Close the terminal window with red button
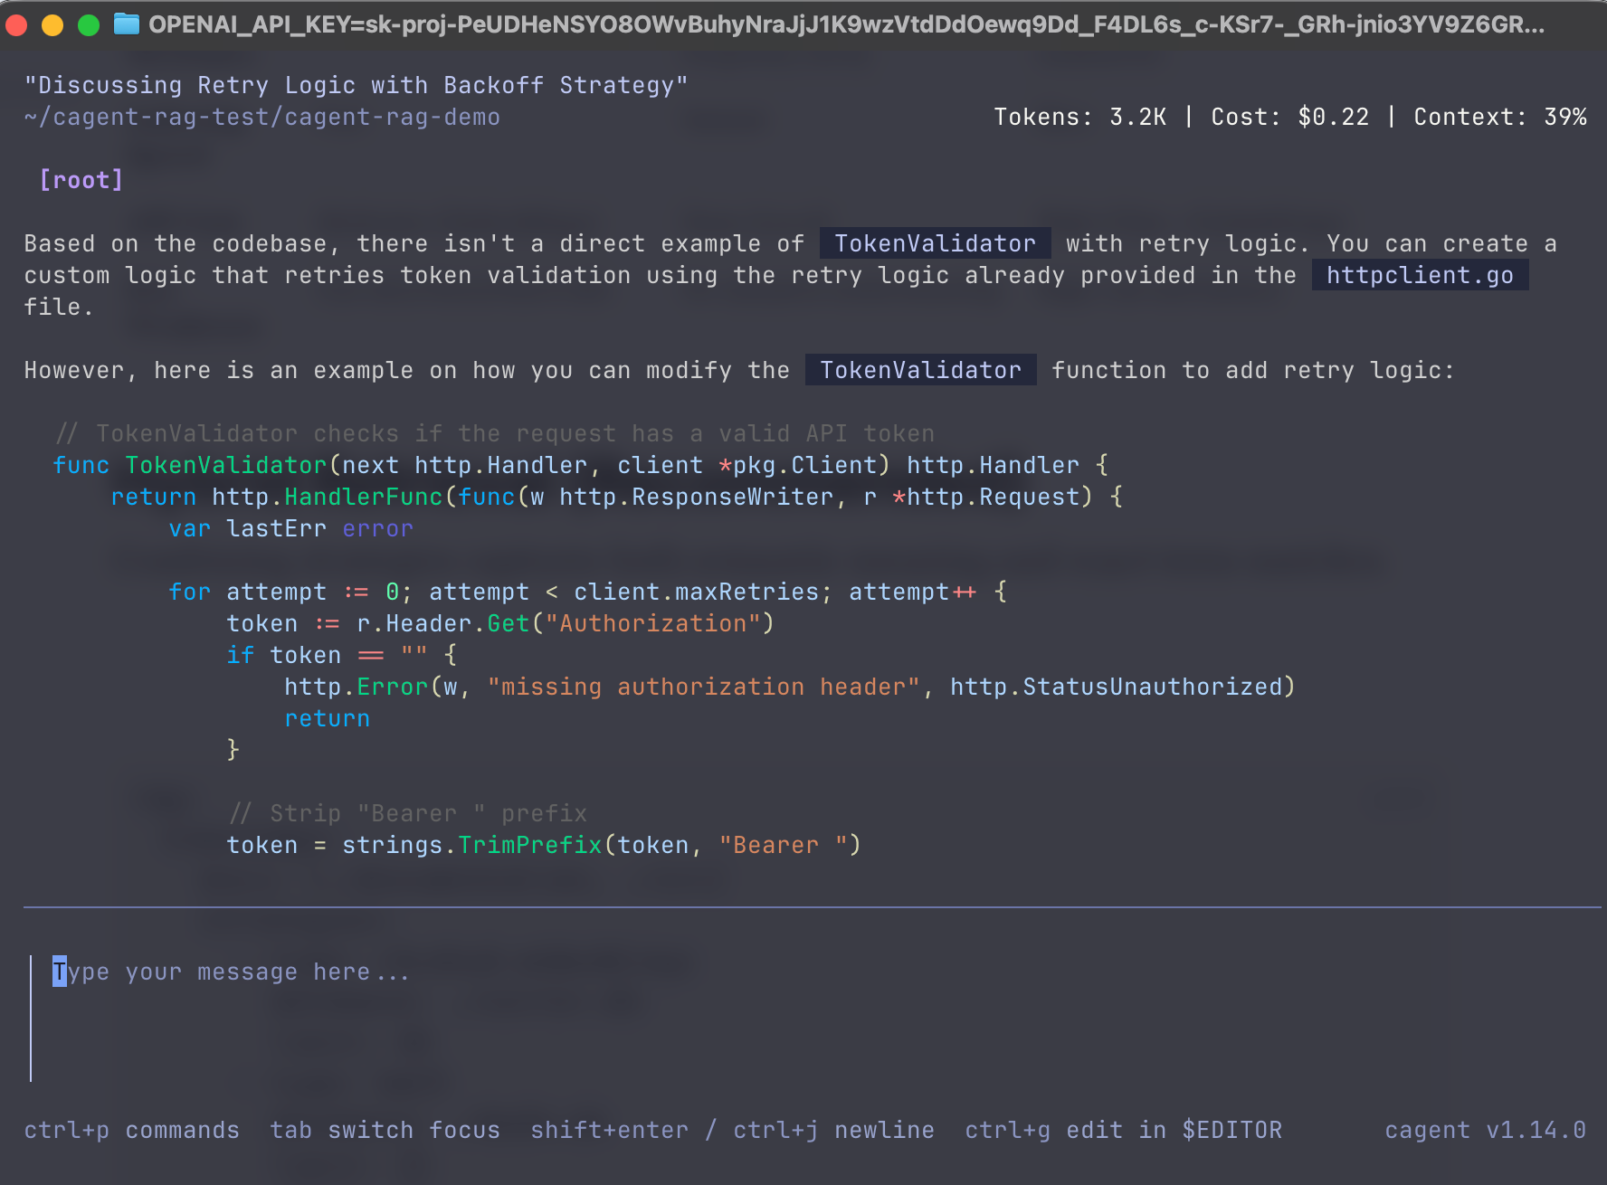This screenshot has height=1185, width=1607. 16,25
